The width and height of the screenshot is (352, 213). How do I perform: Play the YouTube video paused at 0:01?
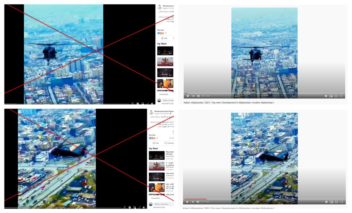tap(188, 96)
